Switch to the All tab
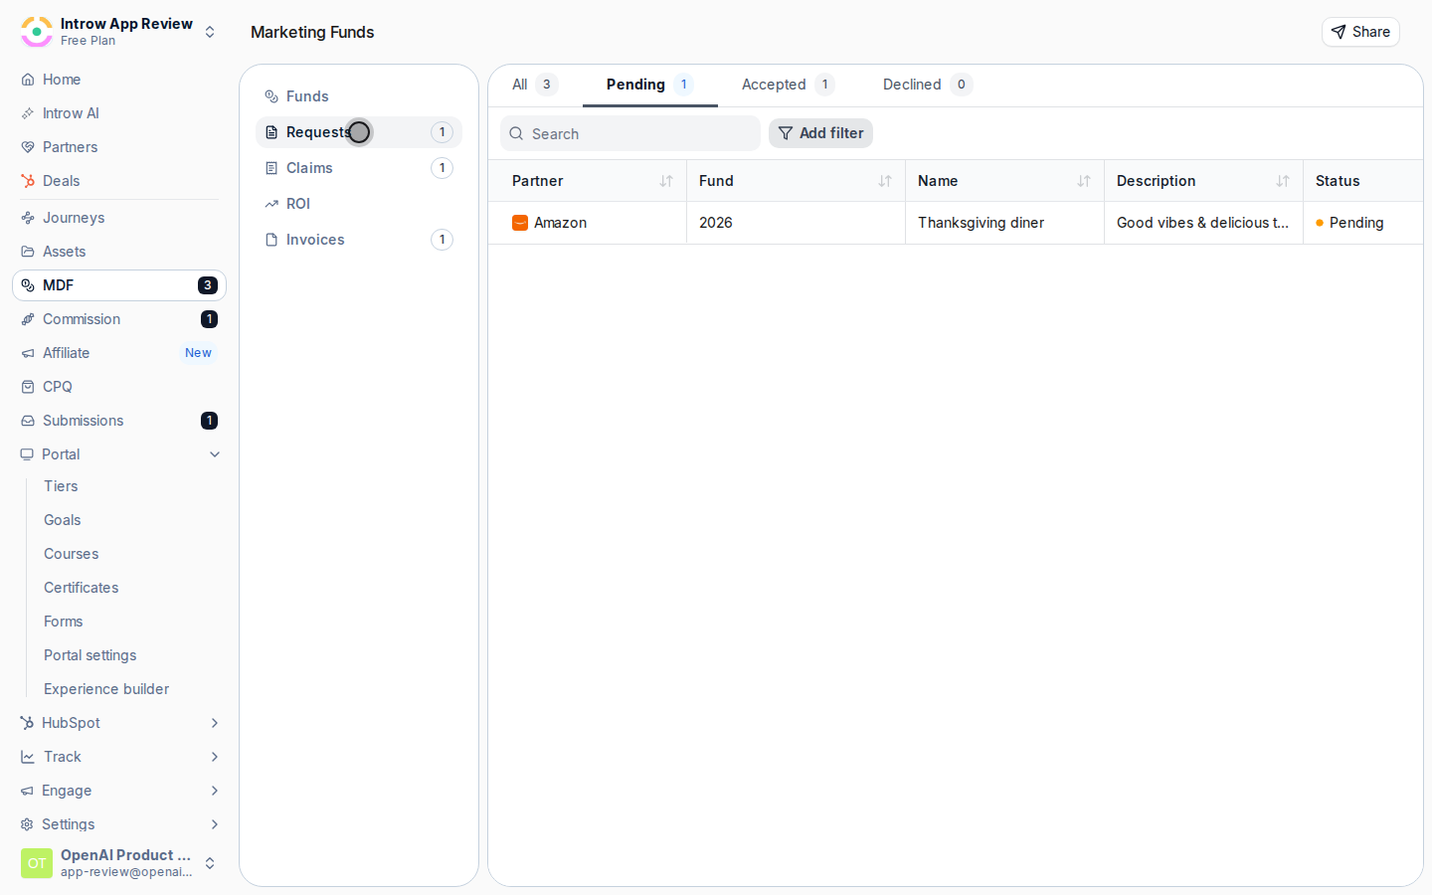1432x895 pixels. click(x=535, y=85)
